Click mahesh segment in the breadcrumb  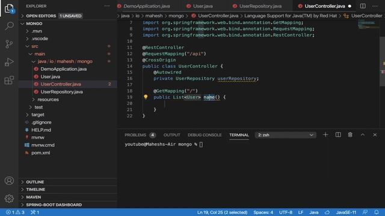(x=154, y=16)
